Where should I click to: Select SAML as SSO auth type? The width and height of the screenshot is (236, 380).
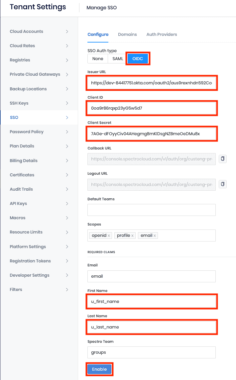click(118, 59)
